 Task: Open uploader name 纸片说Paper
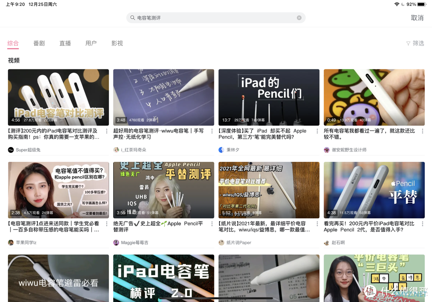pos(239,242)
